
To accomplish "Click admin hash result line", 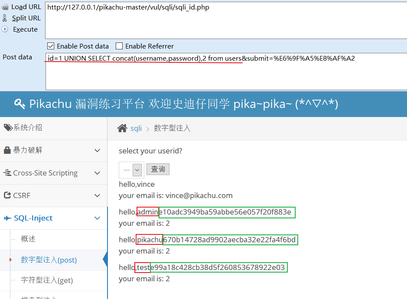I will (205, 212).
